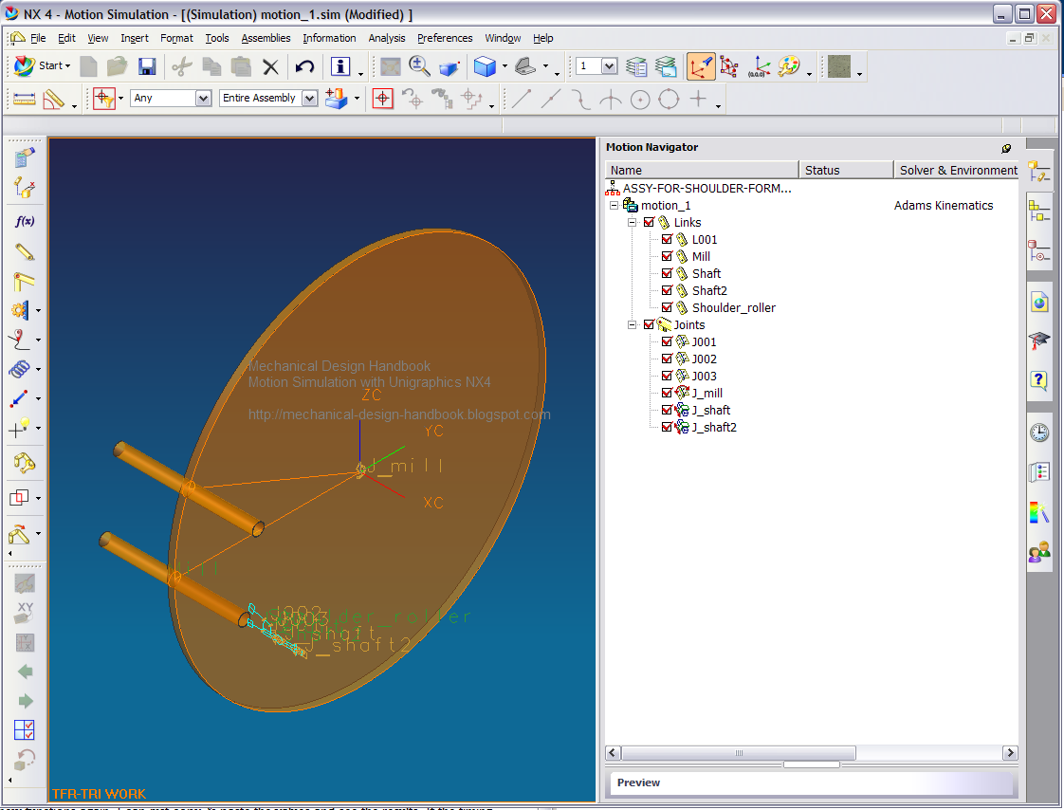Open the 'Any' type filter dropdown
The width and height of the screenshot is (1064, 810).
pyautogui.click(x=203, y=99)
